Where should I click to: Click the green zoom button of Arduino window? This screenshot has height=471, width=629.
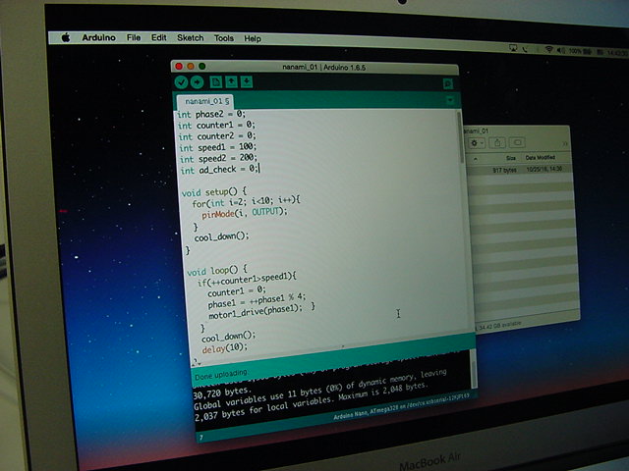point(202,66)
